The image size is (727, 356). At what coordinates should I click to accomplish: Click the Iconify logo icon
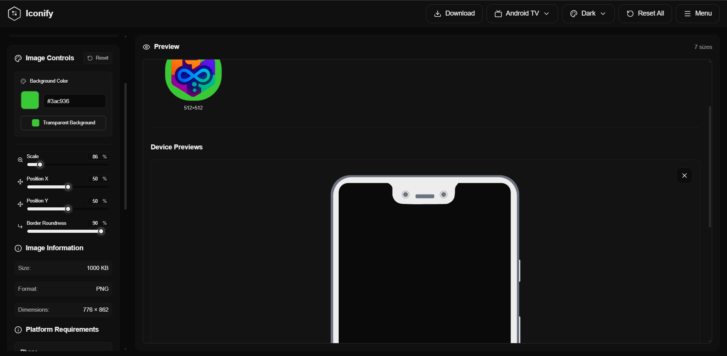[x=14, y=13]
